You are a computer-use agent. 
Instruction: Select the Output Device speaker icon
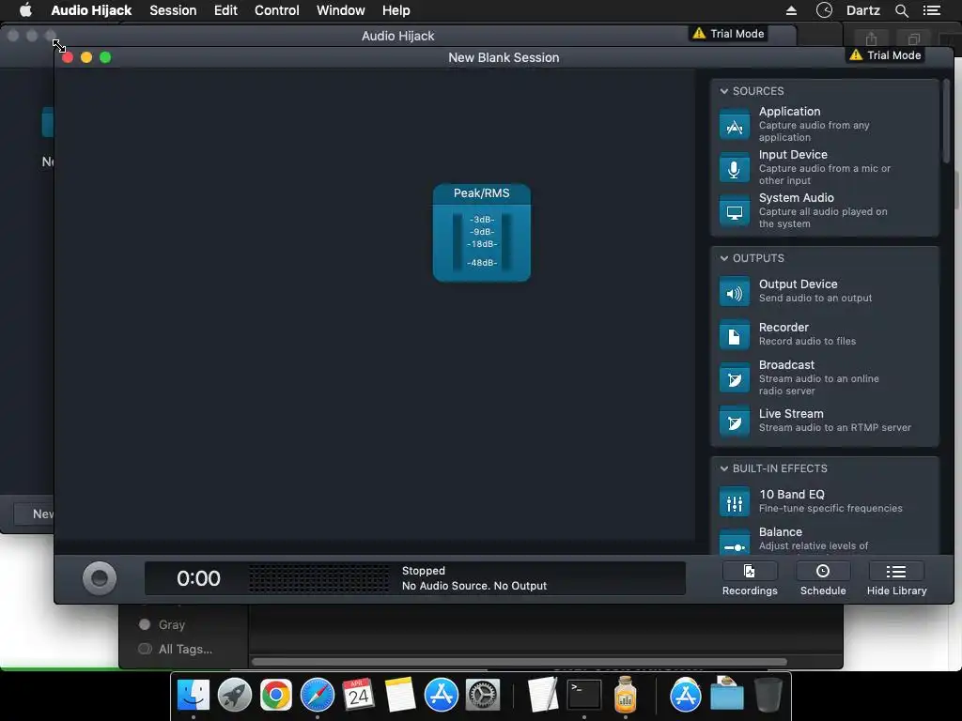[734, 292]
